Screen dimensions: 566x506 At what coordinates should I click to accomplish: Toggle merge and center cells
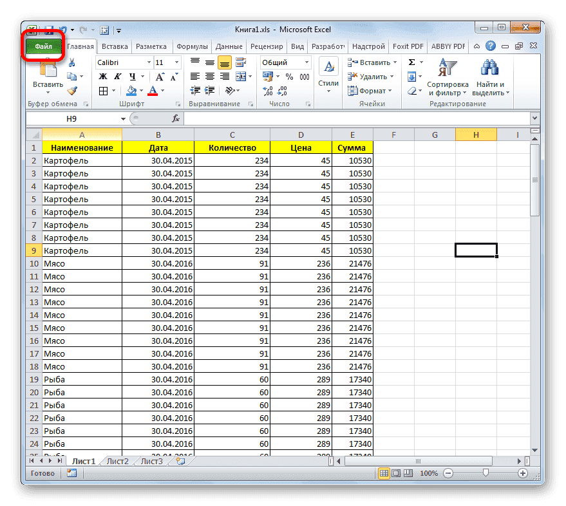241,76
